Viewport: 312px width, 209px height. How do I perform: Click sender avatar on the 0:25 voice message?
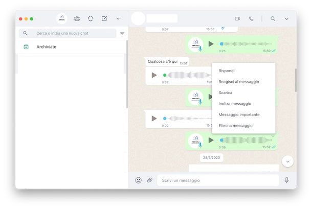(x=196, y=44)
